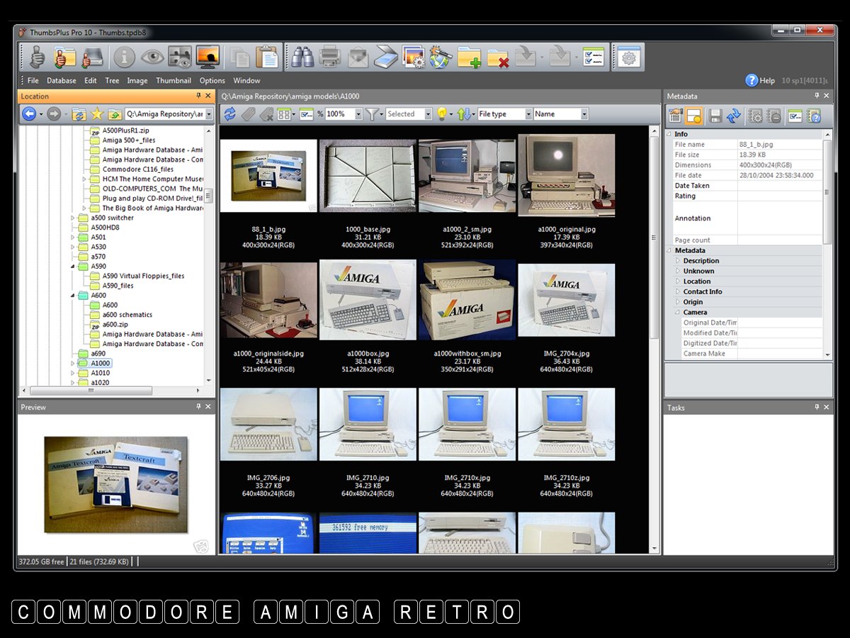
Task: Click the printer icon in main toolbar
Action: 329,57
